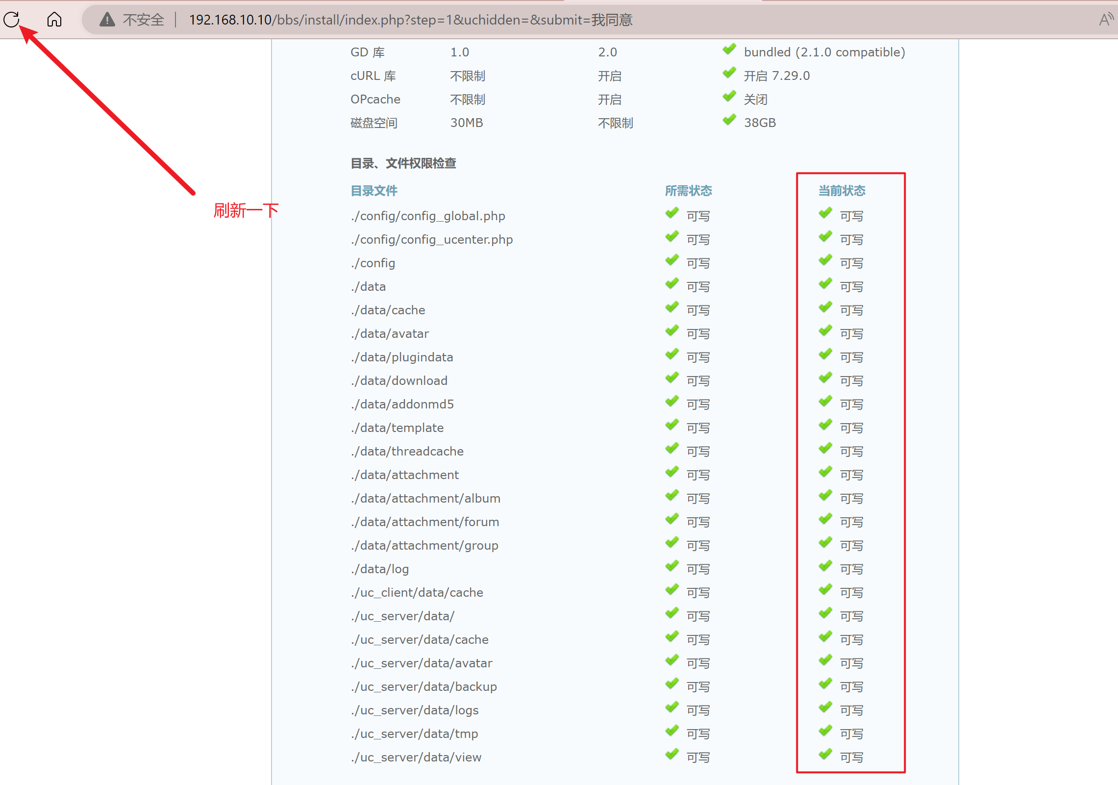Select the ./uc_server/data/cache entry
Viewport: 1118px width, 785px height.
tap(420, 640)
